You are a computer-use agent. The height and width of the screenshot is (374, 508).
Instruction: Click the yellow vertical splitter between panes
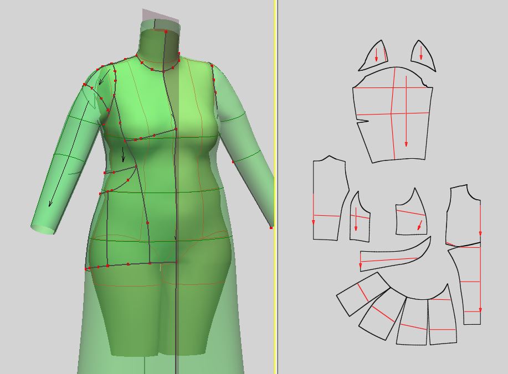point(275,187)
